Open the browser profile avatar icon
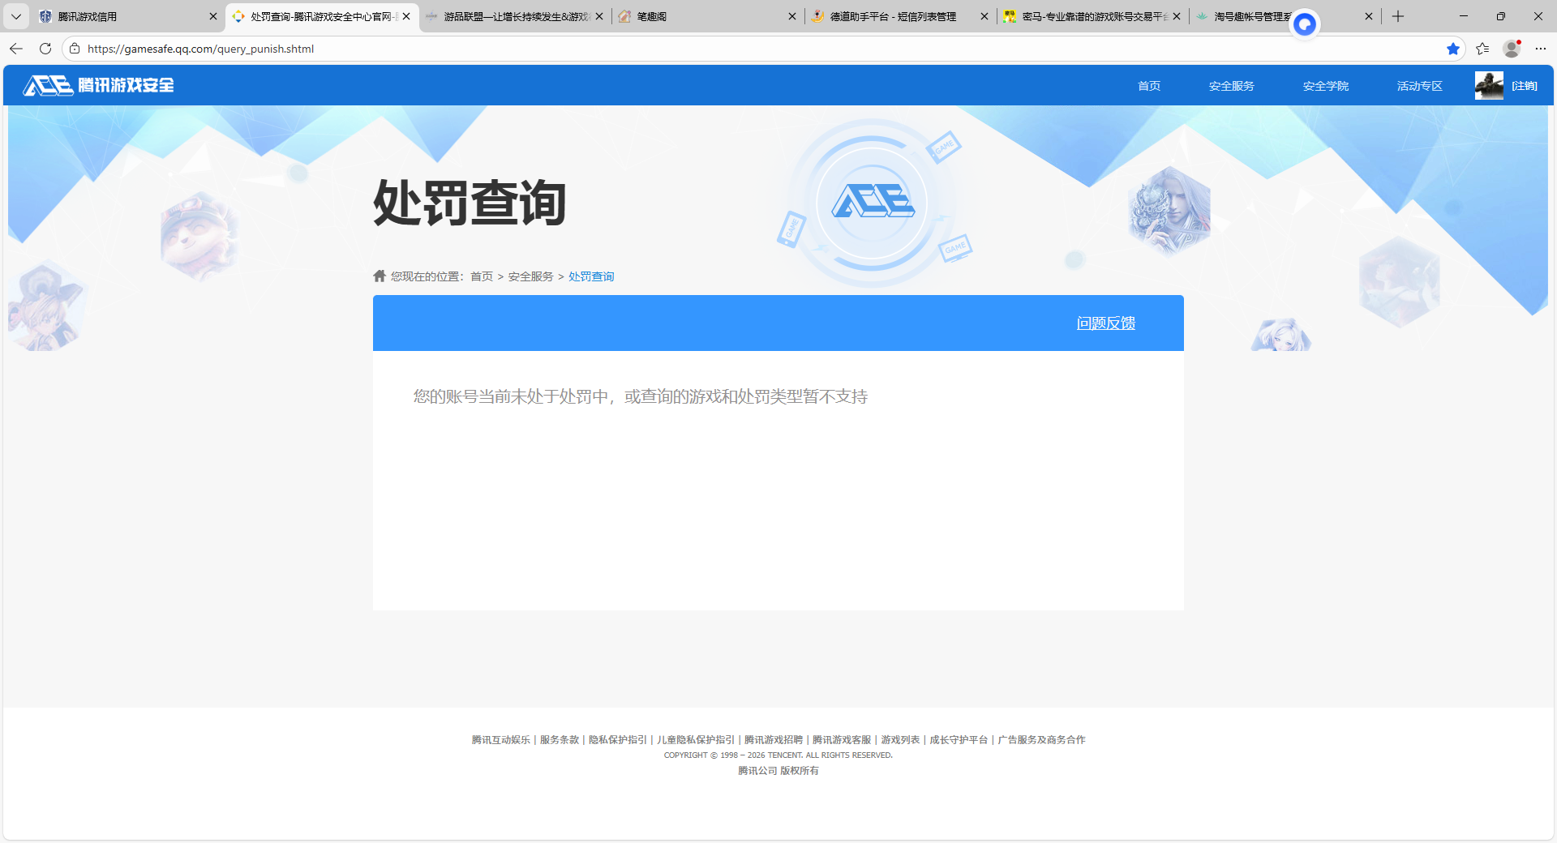1557x843 pixels. (x=1511, y=49)
